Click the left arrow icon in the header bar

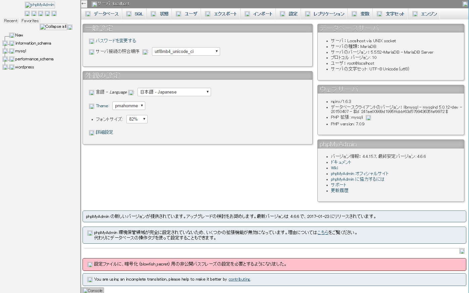click(x=84, y=4)
